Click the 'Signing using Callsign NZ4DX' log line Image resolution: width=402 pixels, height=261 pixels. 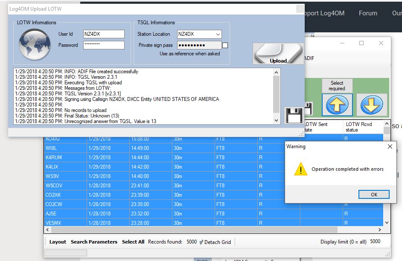pos(117,99)
